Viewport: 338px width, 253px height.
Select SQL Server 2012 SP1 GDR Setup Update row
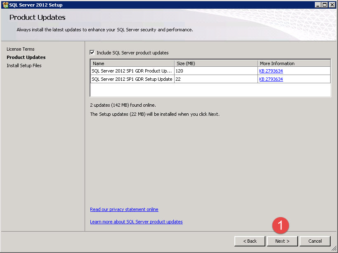click(210, 79)
